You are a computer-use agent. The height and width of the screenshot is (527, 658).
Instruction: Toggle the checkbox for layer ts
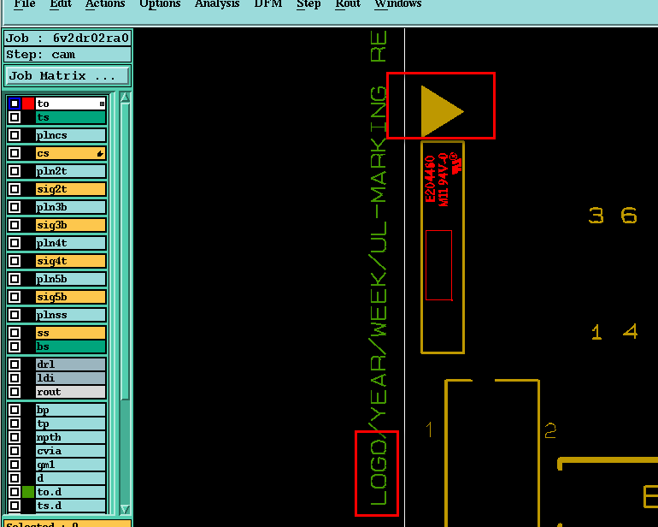point(15,117)
